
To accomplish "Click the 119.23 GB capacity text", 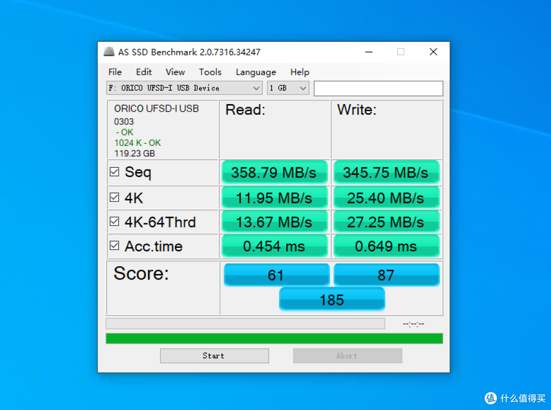I will [135, 153].
